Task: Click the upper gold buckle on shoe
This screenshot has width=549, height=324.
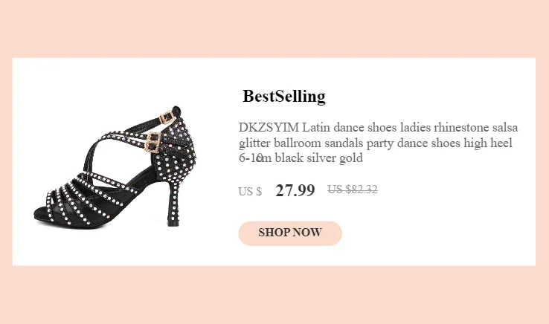Action: pos(167,117)
